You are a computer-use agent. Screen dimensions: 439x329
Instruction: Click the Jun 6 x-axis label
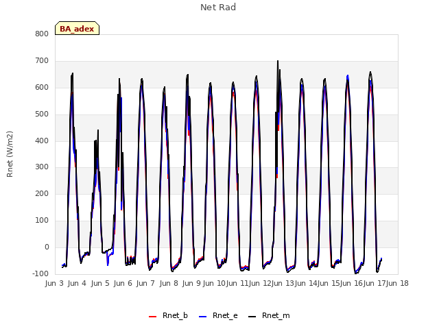[x=123, y=283]
